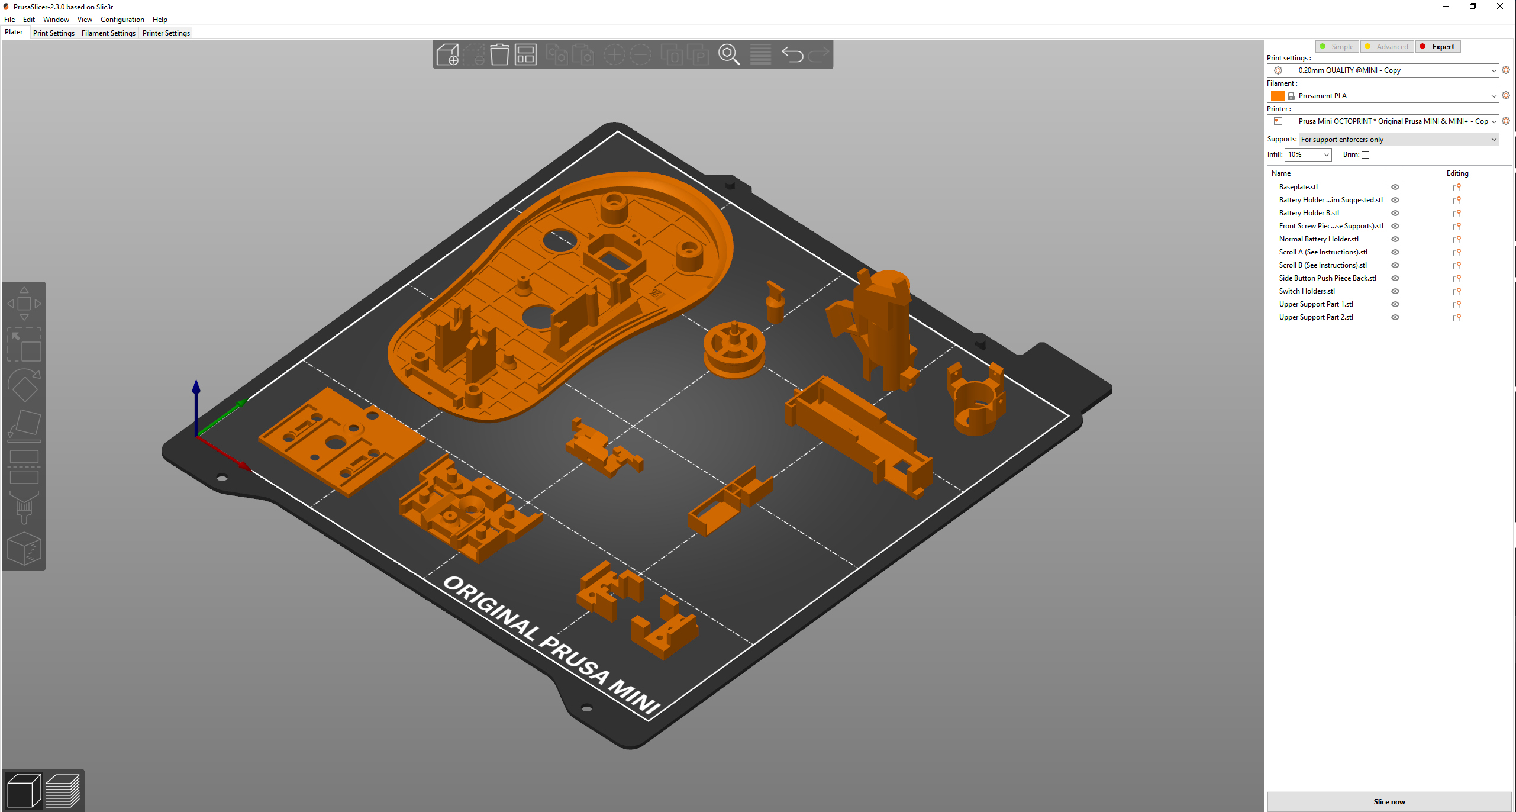The image size is (1516, 812).
Task: Click the Delete all objects toolbar icon
Action: pyautogui.click(x=500, y=54)
